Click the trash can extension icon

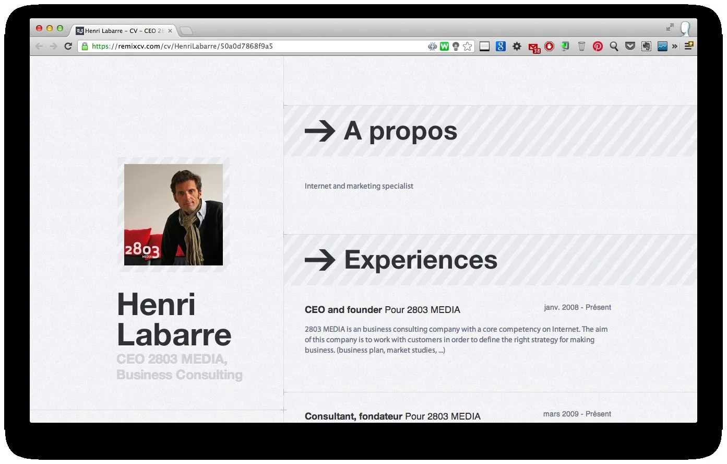582,47
